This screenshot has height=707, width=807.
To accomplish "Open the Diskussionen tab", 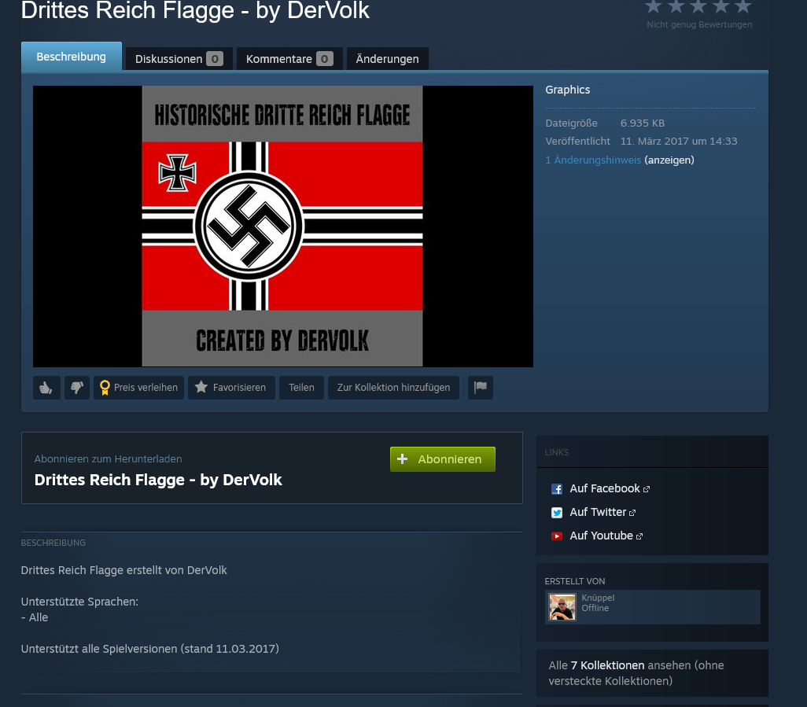I will tap(178, 59).
